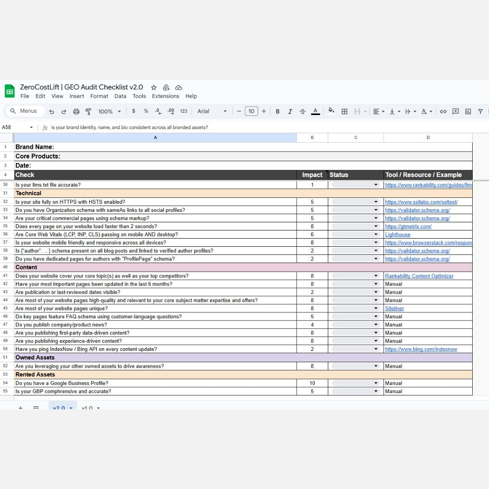
Task: Open the gtmetrix.com link
Action: pyautogui.click(x=408, y=226)
